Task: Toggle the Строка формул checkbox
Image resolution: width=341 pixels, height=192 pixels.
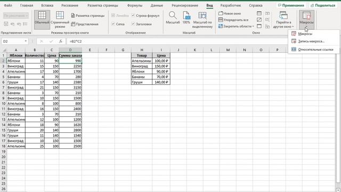Action: [x=133, y=15]
